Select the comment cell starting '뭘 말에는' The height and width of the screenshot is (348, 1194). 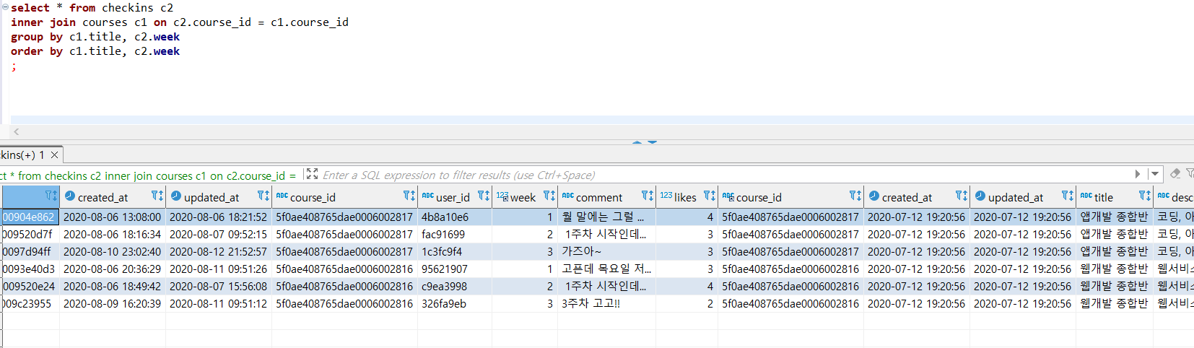pyautogui.click(x=606, y=217)
